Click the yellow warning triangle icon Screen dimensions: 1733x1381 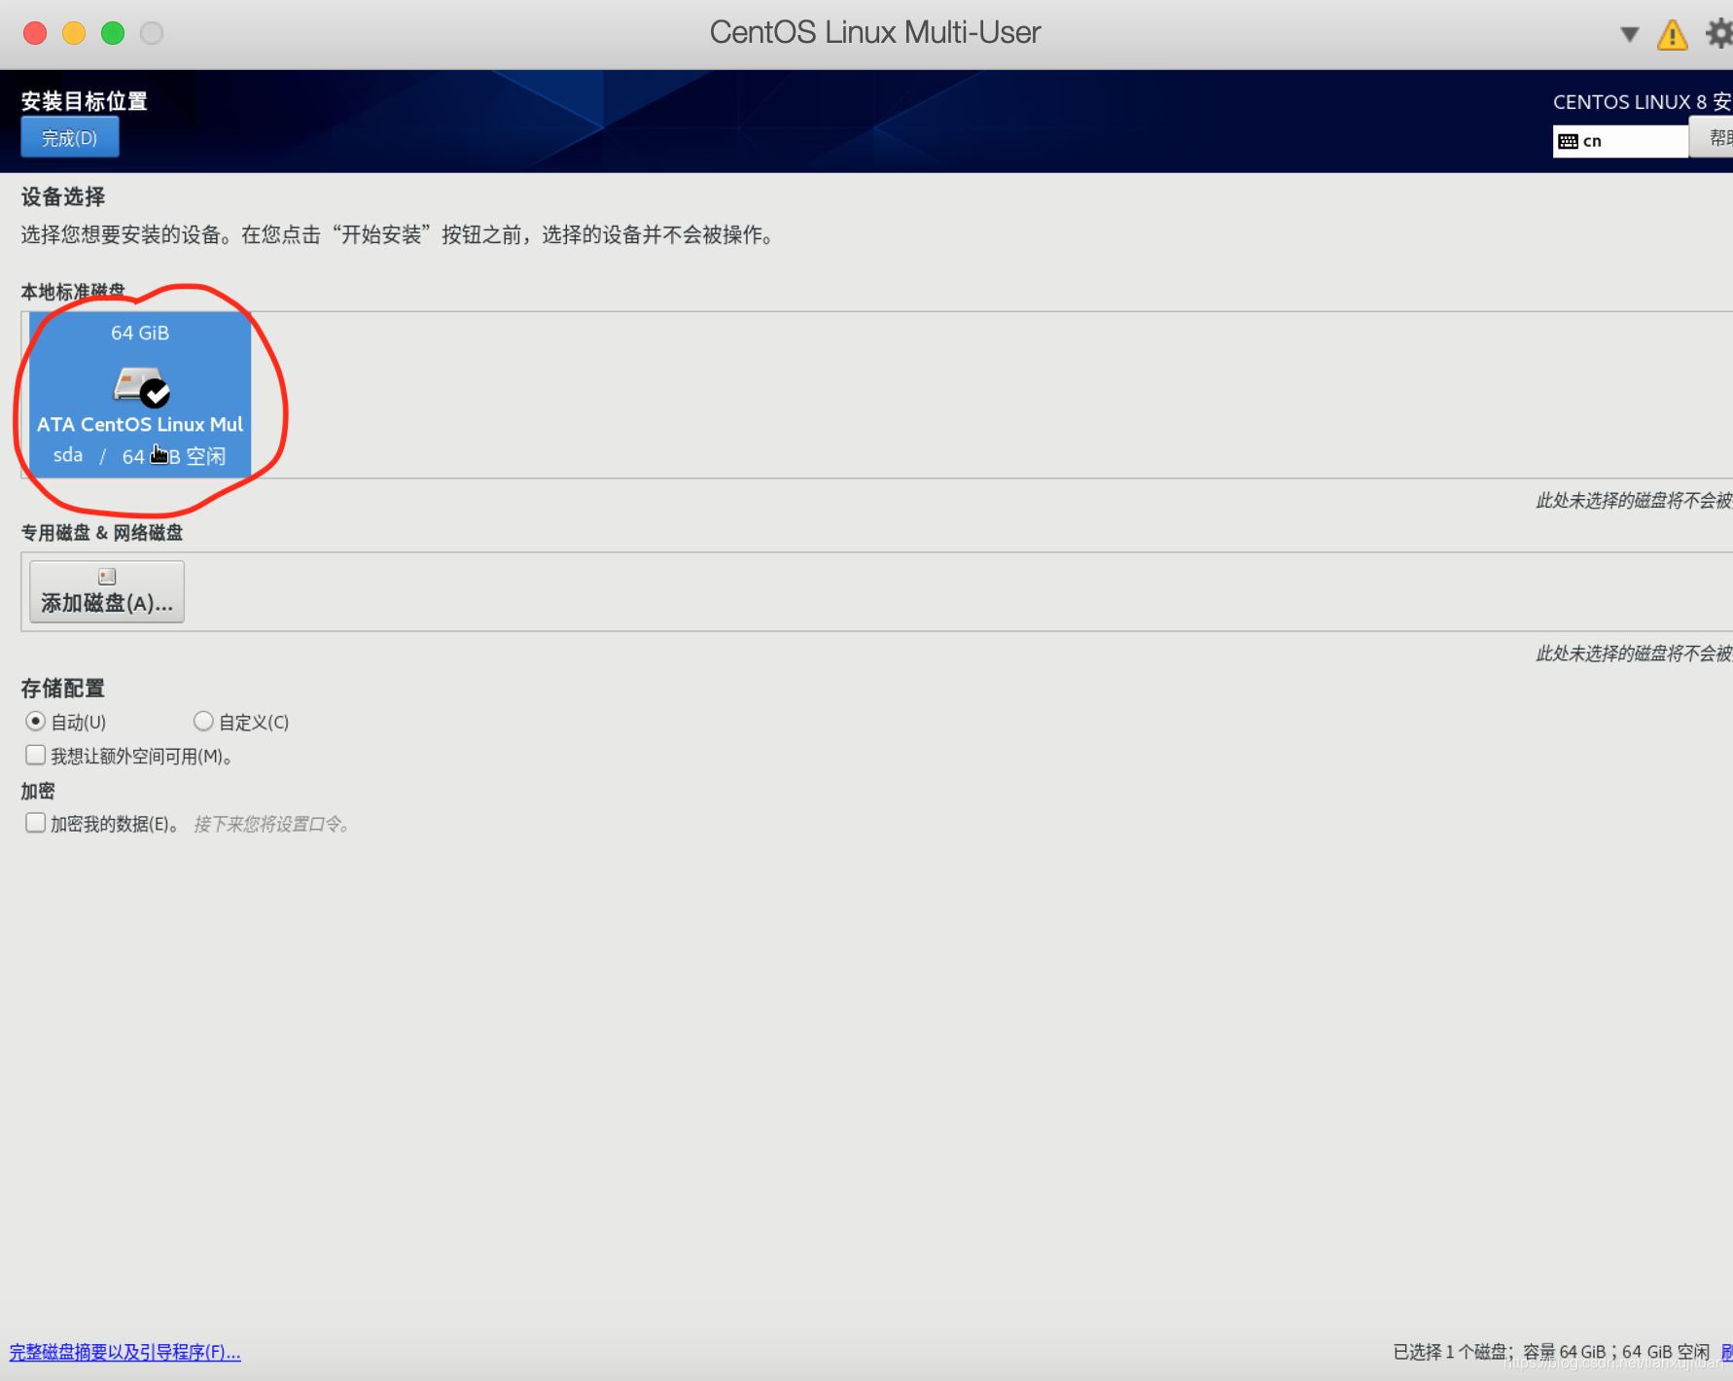(x=1673, y=35)
